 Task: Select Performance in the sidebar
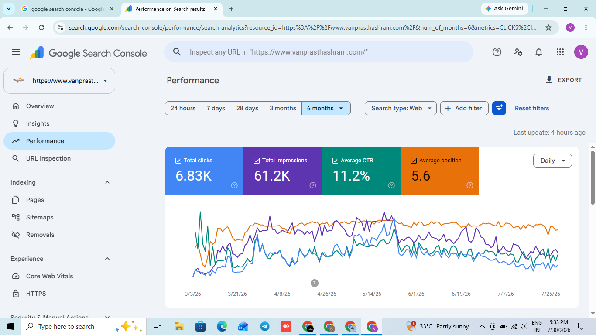coord(59,141)
